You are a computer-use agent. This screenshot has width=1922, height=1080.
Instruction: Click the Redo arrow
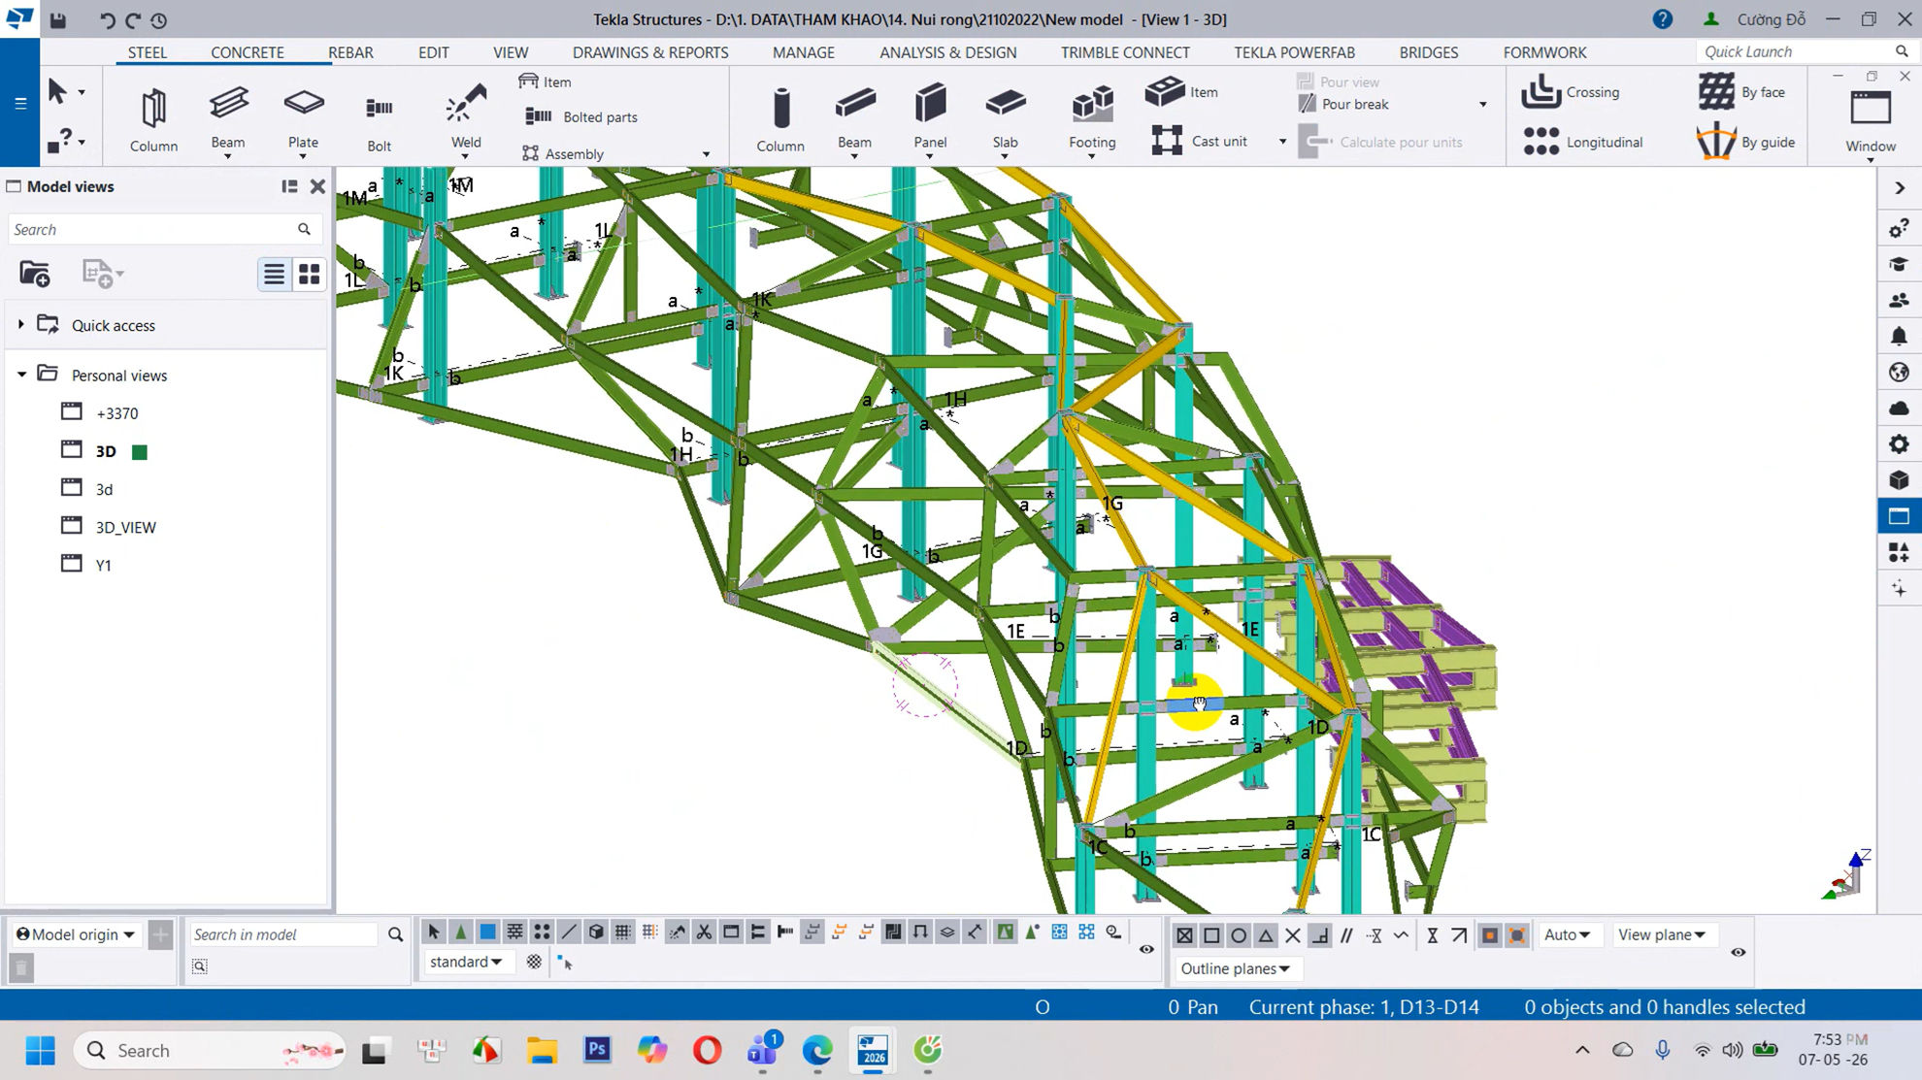(x=133, y=19)
